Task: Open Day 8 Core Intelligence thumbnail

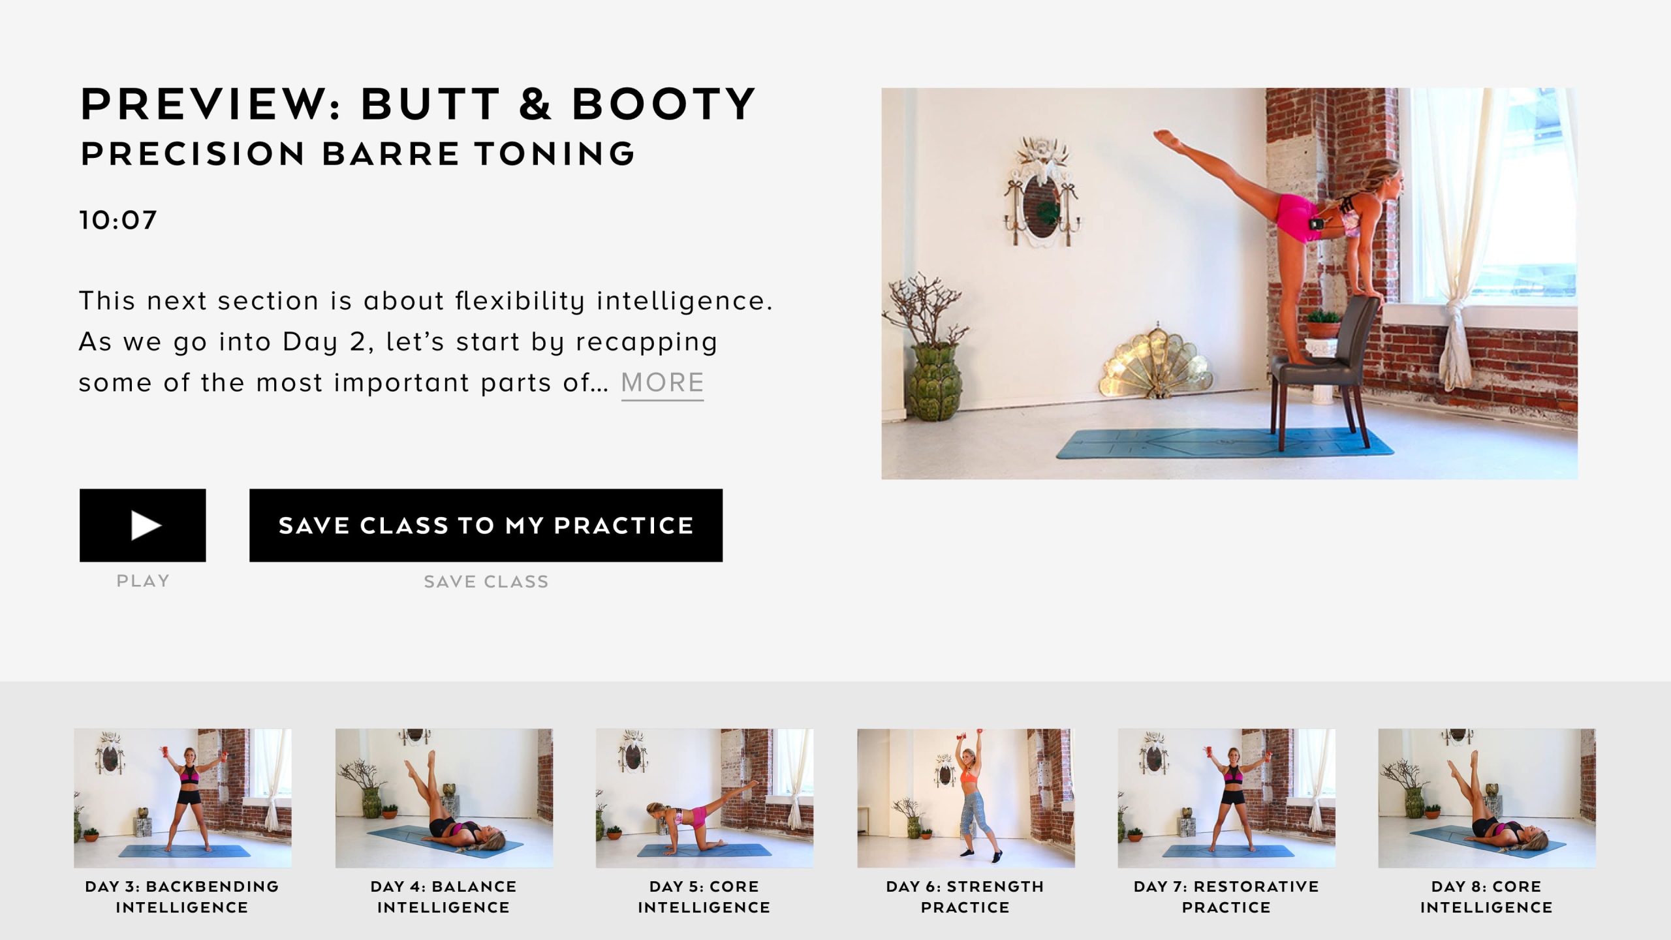Action: [1487, 798]
